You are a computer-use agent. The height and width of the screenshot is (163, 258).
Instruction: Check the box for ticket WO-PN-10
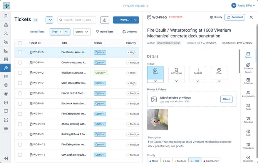(20, 124)
